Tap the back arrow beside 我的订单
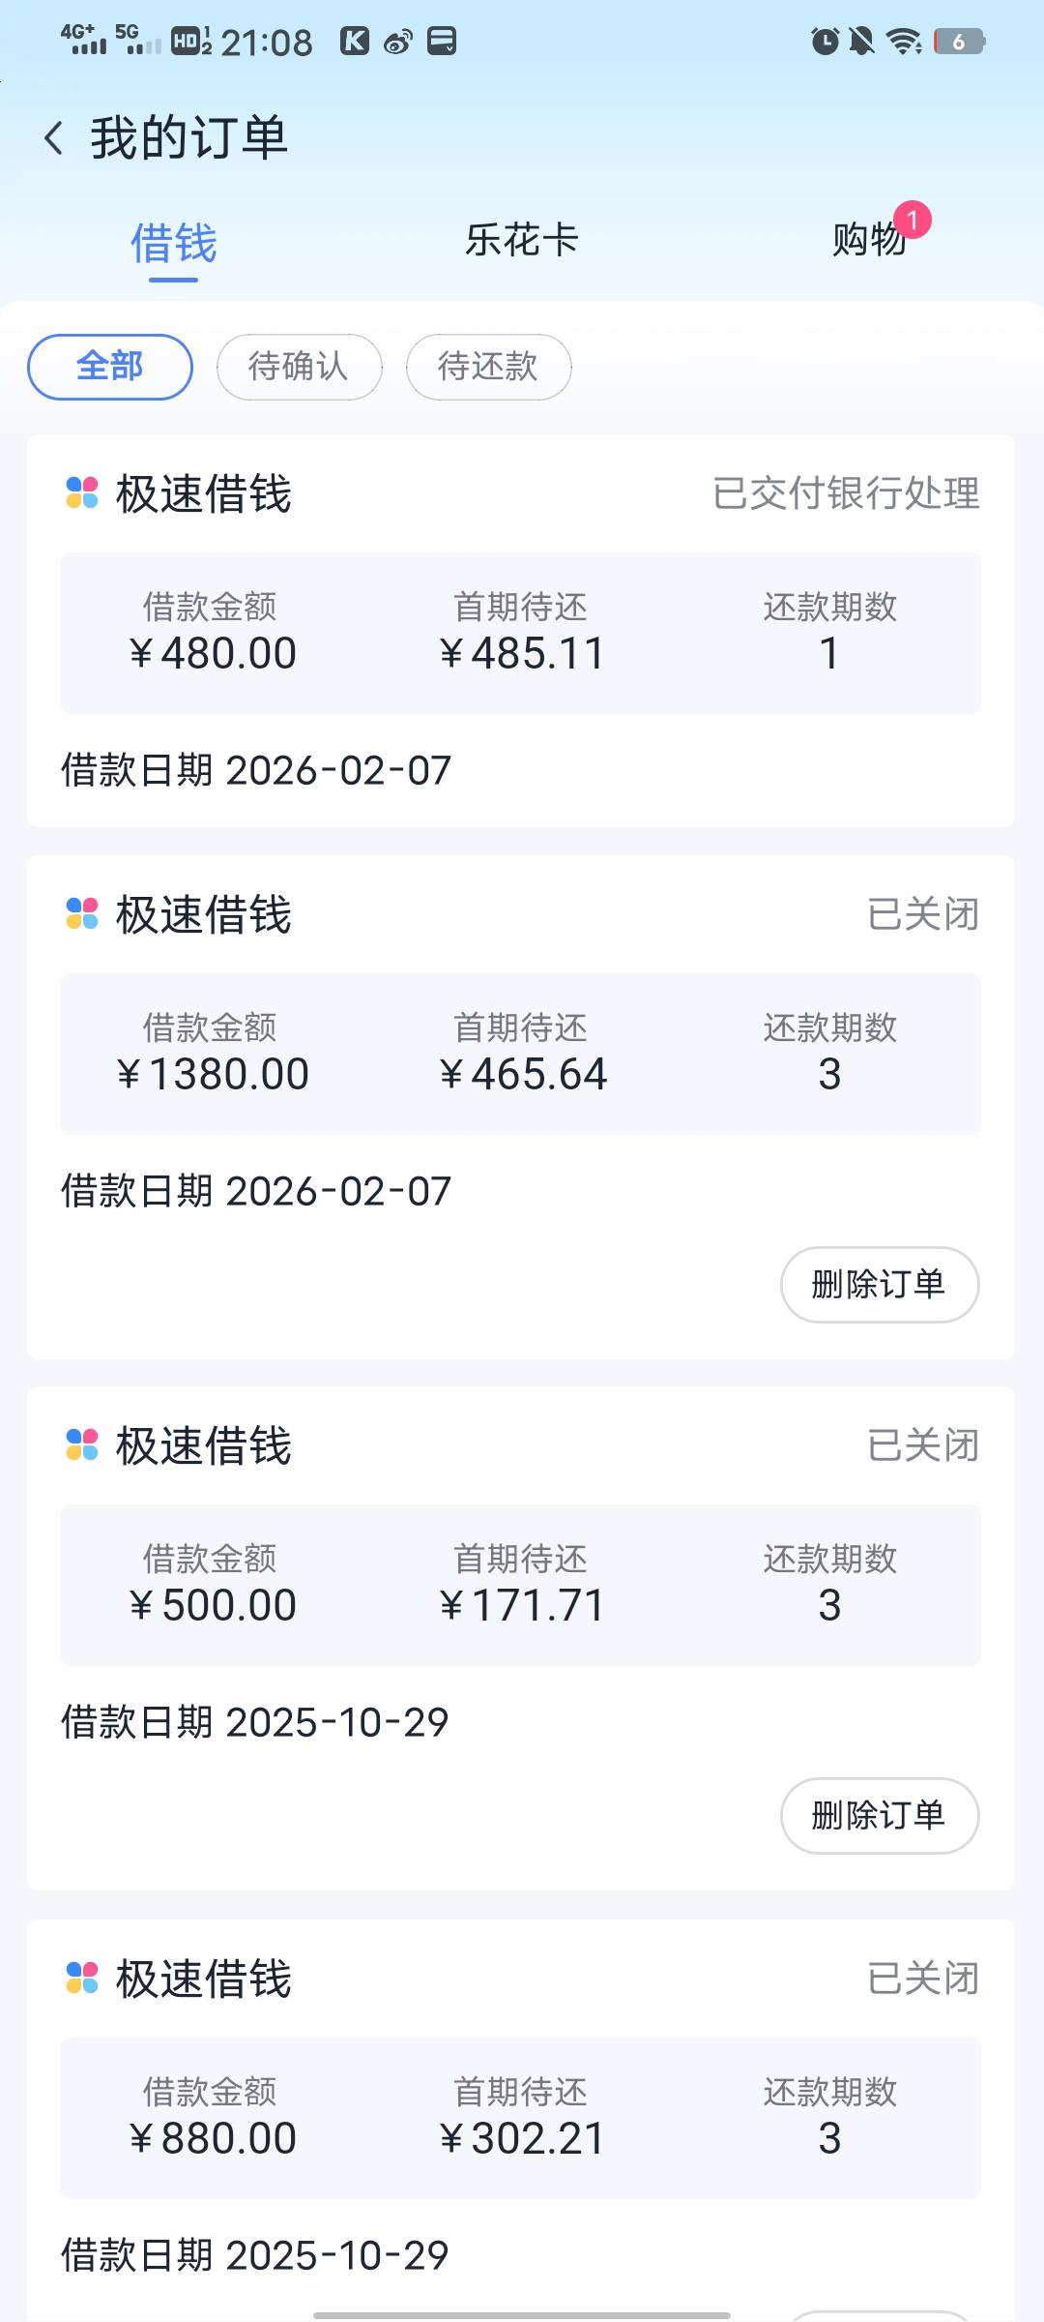Screen dimensions: 1044x2322 (54, 138)
